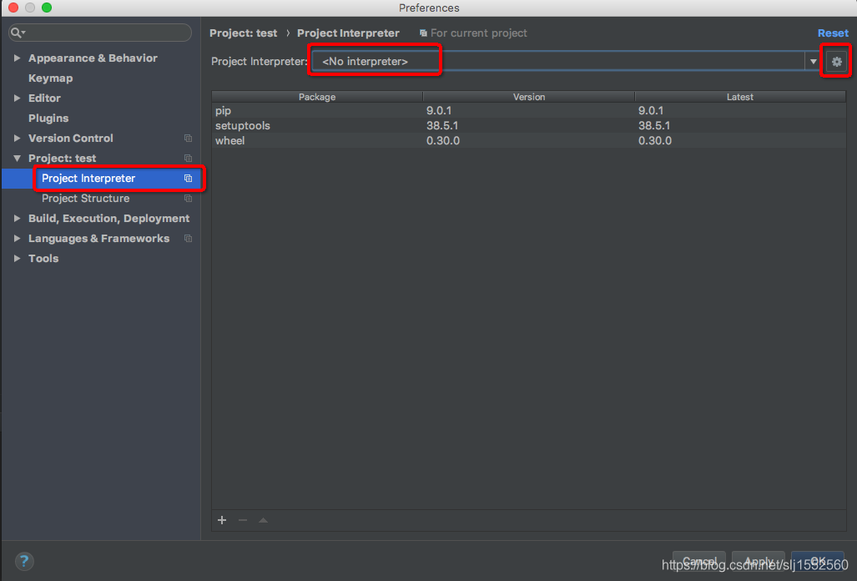
Task: Click project-level icon next to Project Structure
Action: [x=188, y=199]
